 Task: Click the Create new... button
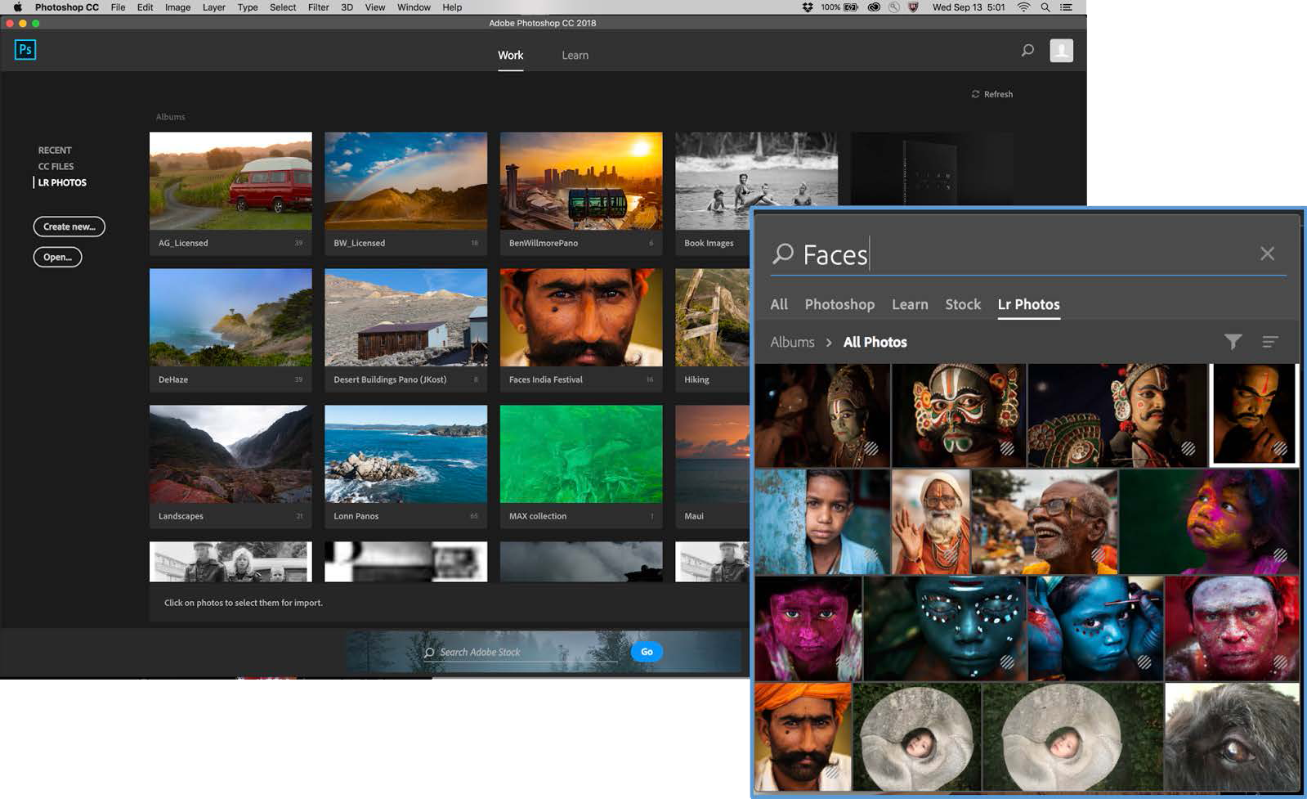69,227
